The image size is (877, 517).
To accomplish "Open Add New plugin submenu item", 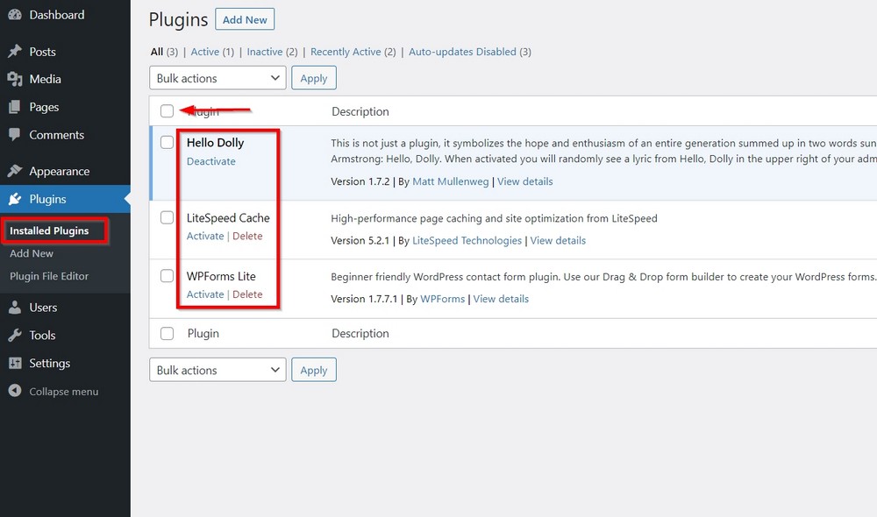I will tap(32, 253).
